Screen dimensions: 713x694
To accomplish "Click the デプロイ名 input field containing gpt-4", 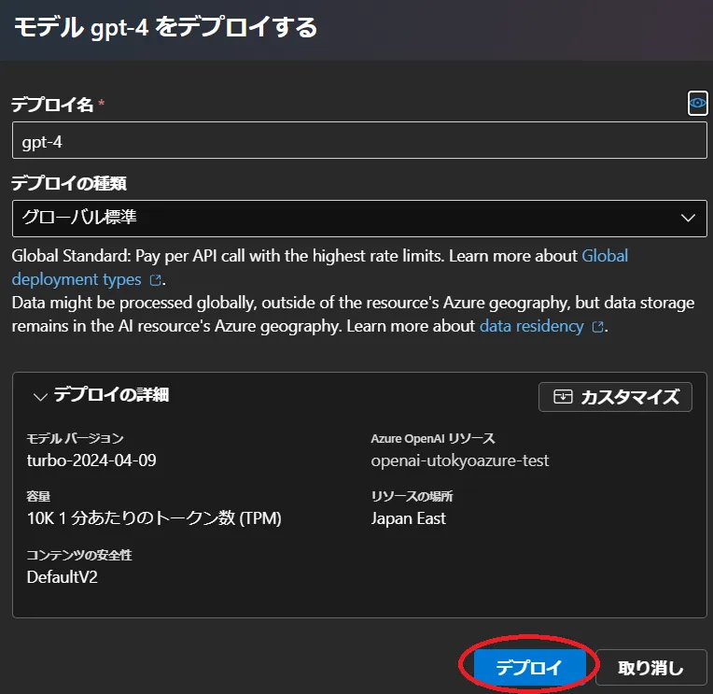I will pyautogui.click(x=359, y=141).
